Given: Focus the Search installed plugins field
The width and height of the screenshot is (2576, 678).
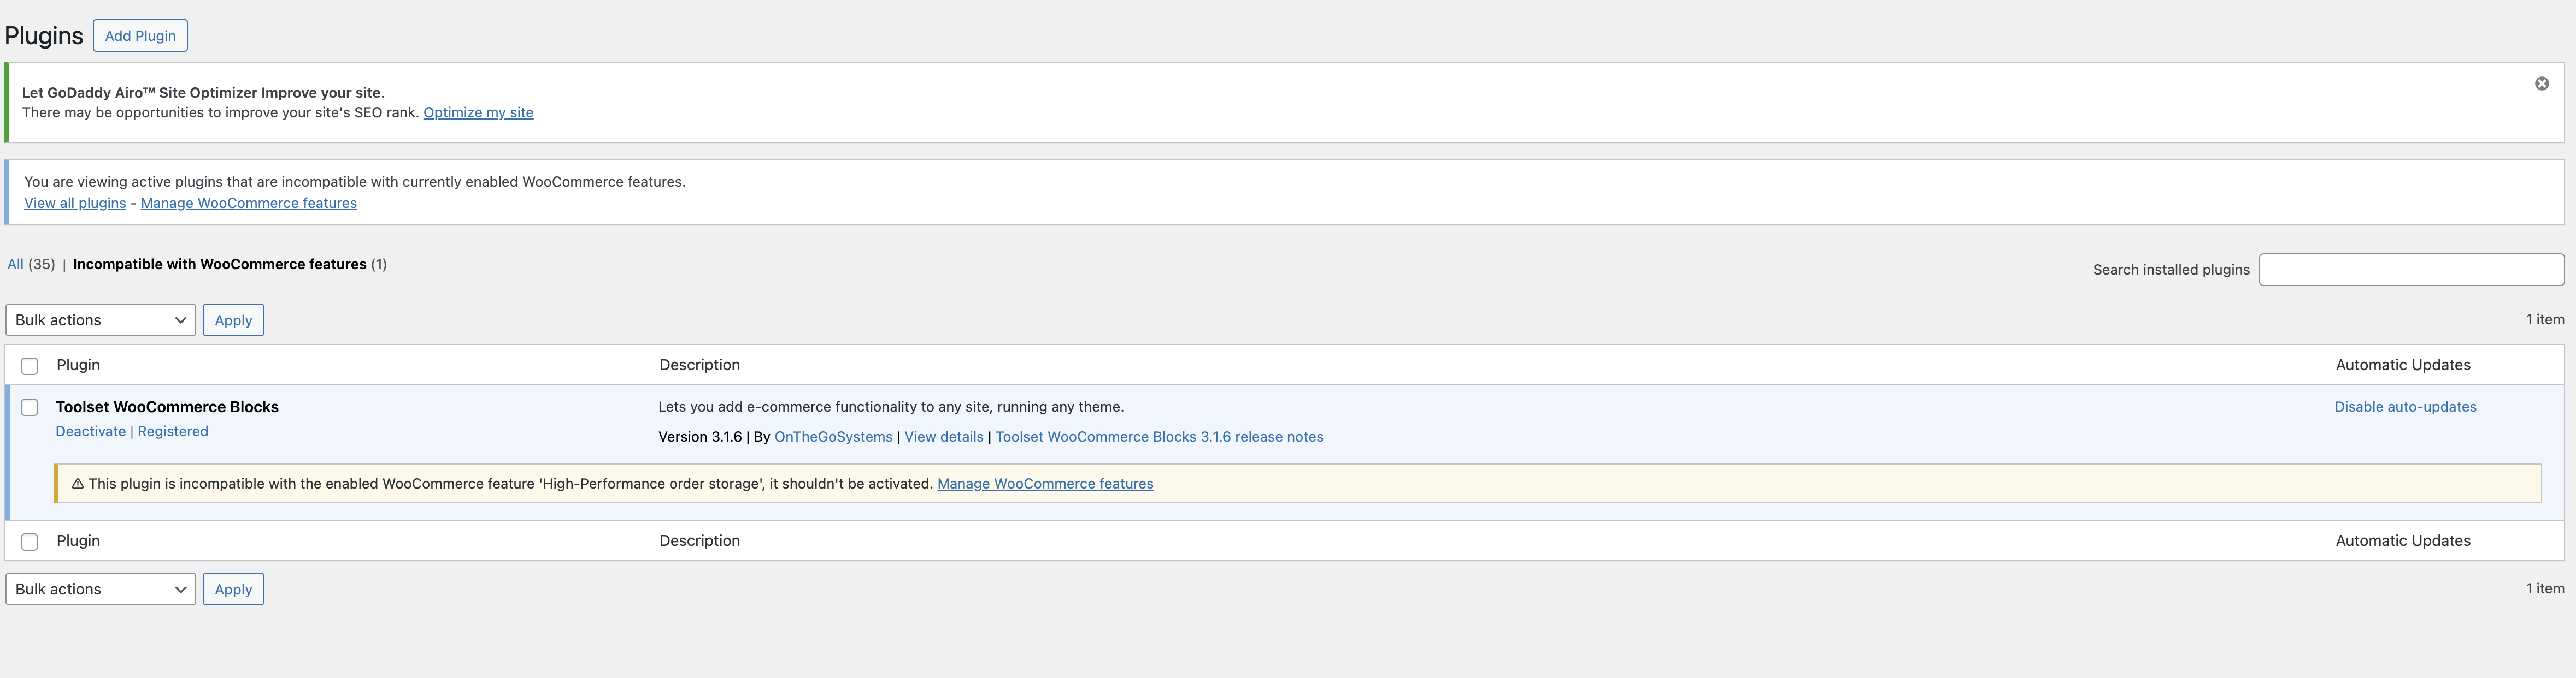Looking at the screenshot, I should tap(2411, 270).
